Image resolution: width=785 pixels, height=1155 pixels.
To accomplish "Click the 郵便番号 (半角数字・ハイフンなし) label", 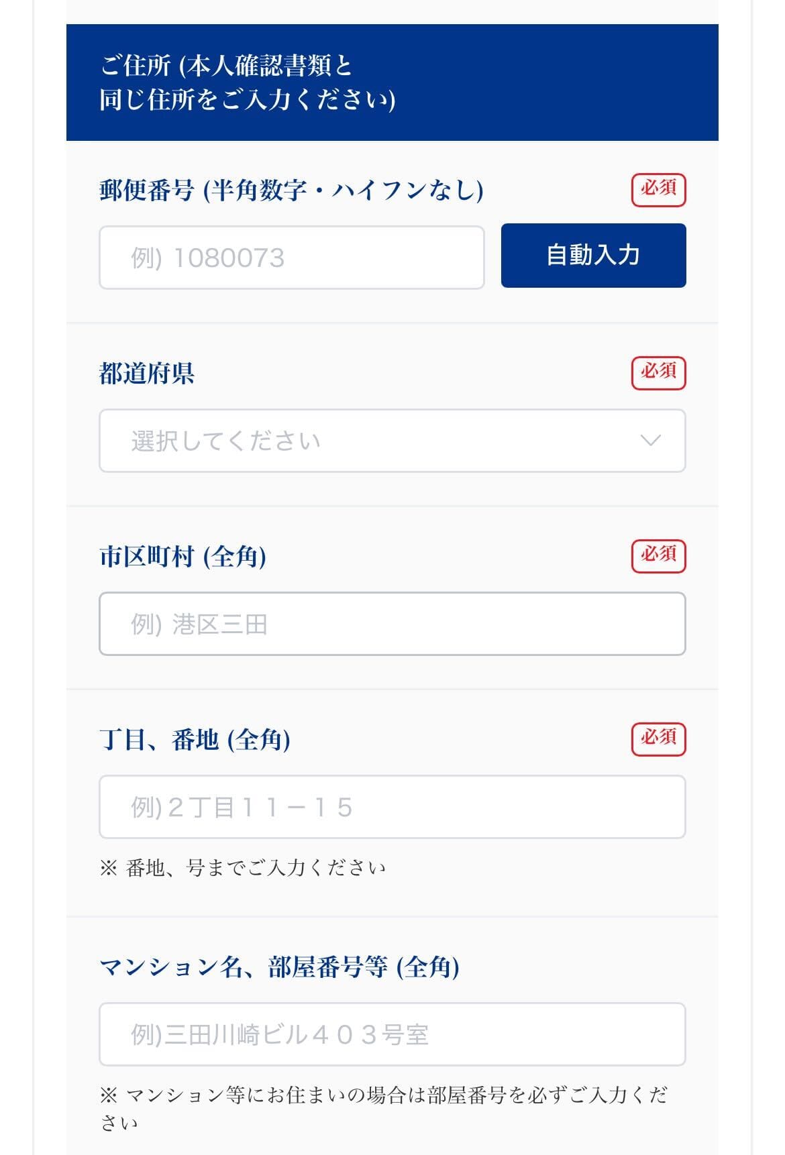I will [291, 190].
